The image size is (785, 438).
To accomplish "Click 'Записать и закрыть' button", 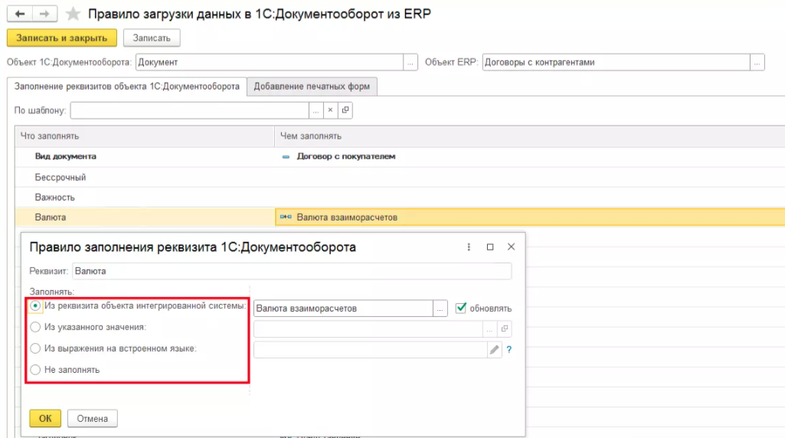I will (61, 38).
